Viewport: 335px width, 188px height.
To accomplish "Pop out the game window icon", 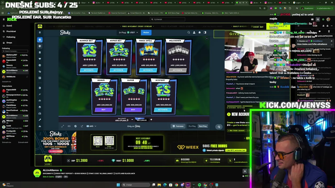I will tap(82, 126).
